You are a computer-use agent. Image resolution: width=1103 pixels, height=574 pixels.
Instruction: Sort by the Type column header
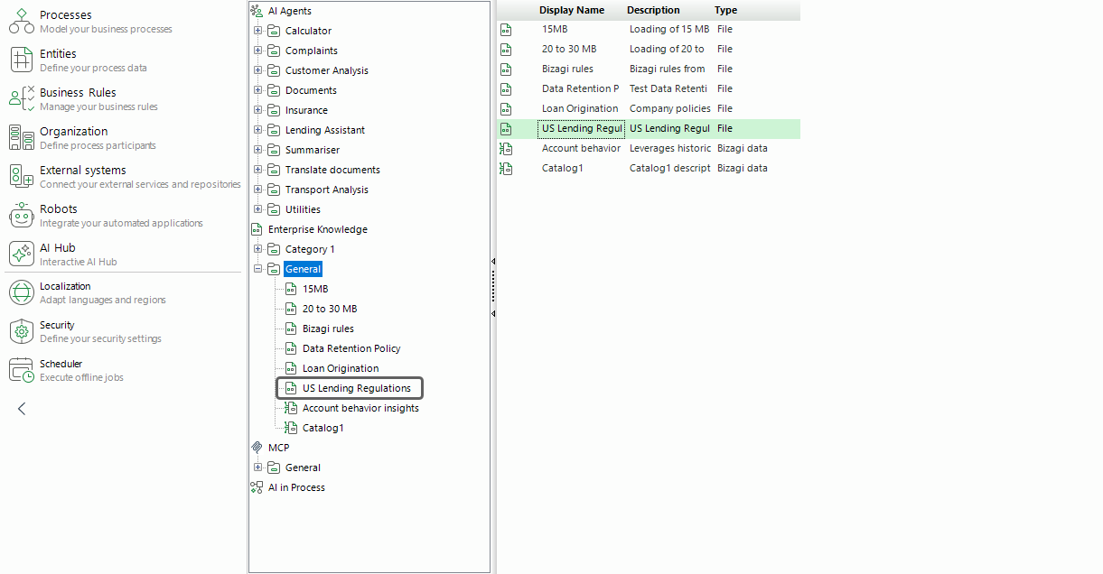(725, 10)
